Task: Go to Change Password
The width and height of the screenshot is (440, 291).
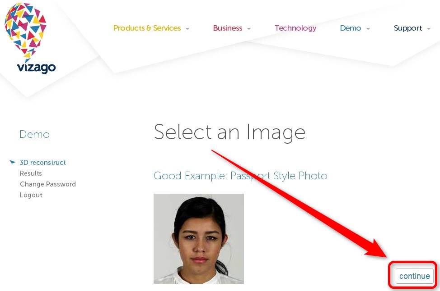Action: pyautogui.click(x=48, y=184)
